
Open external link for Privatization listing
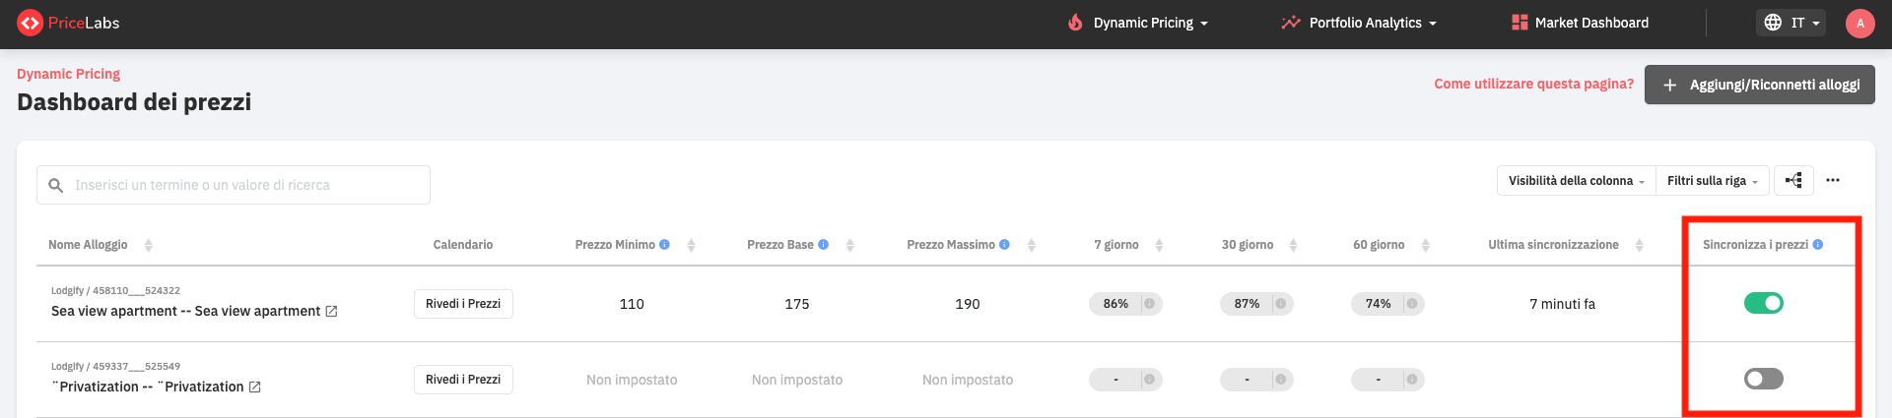click(x=255, y=388)
